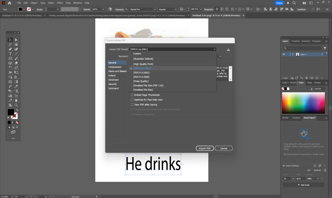The width and height of the screenshot is (332, 198).
Task: Check View PDF after Saving
Action: tap(132, 104)
